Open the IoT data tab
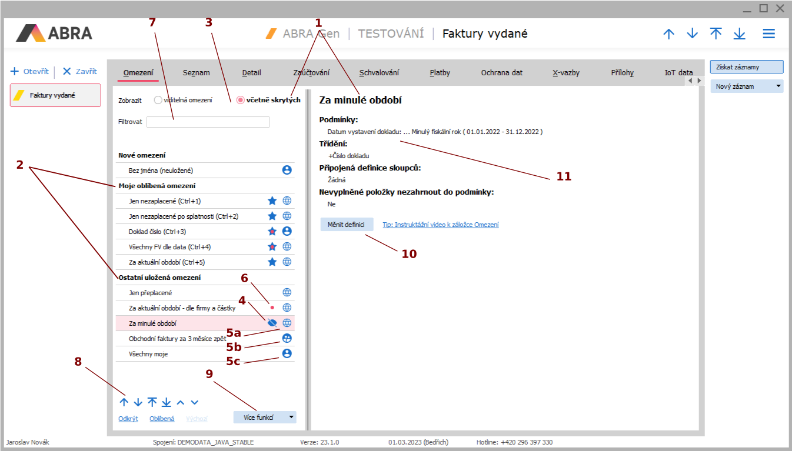Viewport: 792px width, 451px height. point(678,73)
